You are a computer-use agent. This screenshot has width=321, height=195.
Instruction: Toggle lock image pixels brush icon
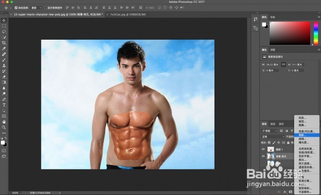pos(274,143)
